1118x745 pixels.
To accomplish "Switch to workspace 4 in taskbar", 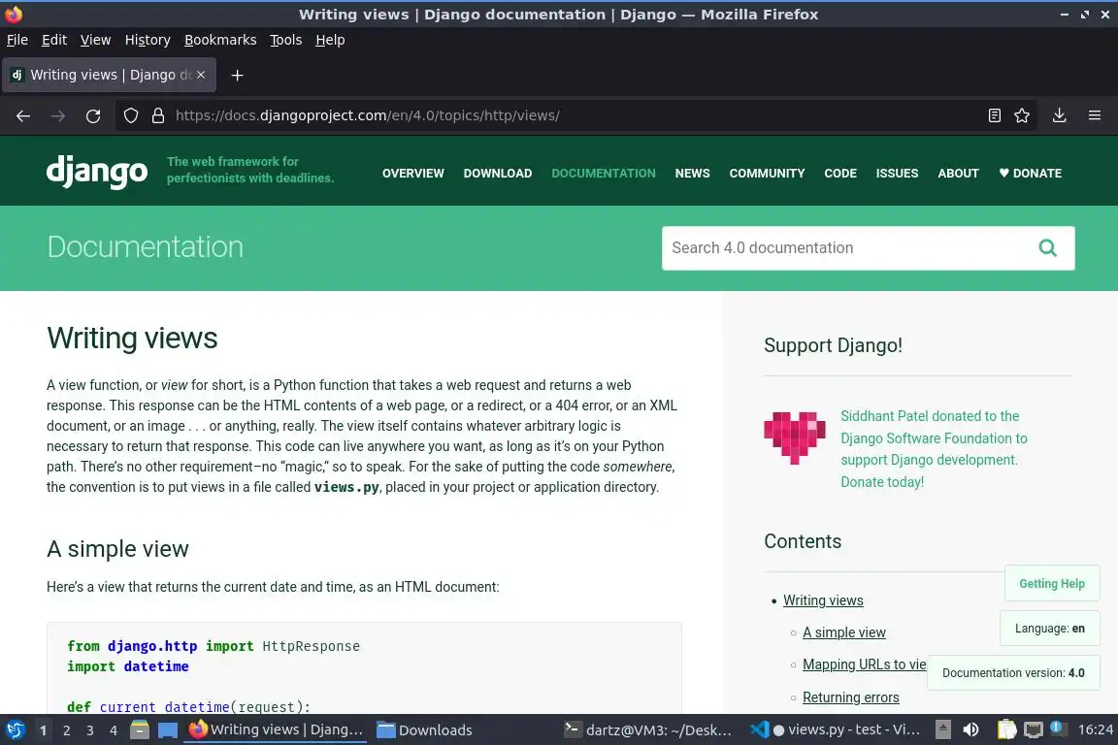I will pos(114,730).
